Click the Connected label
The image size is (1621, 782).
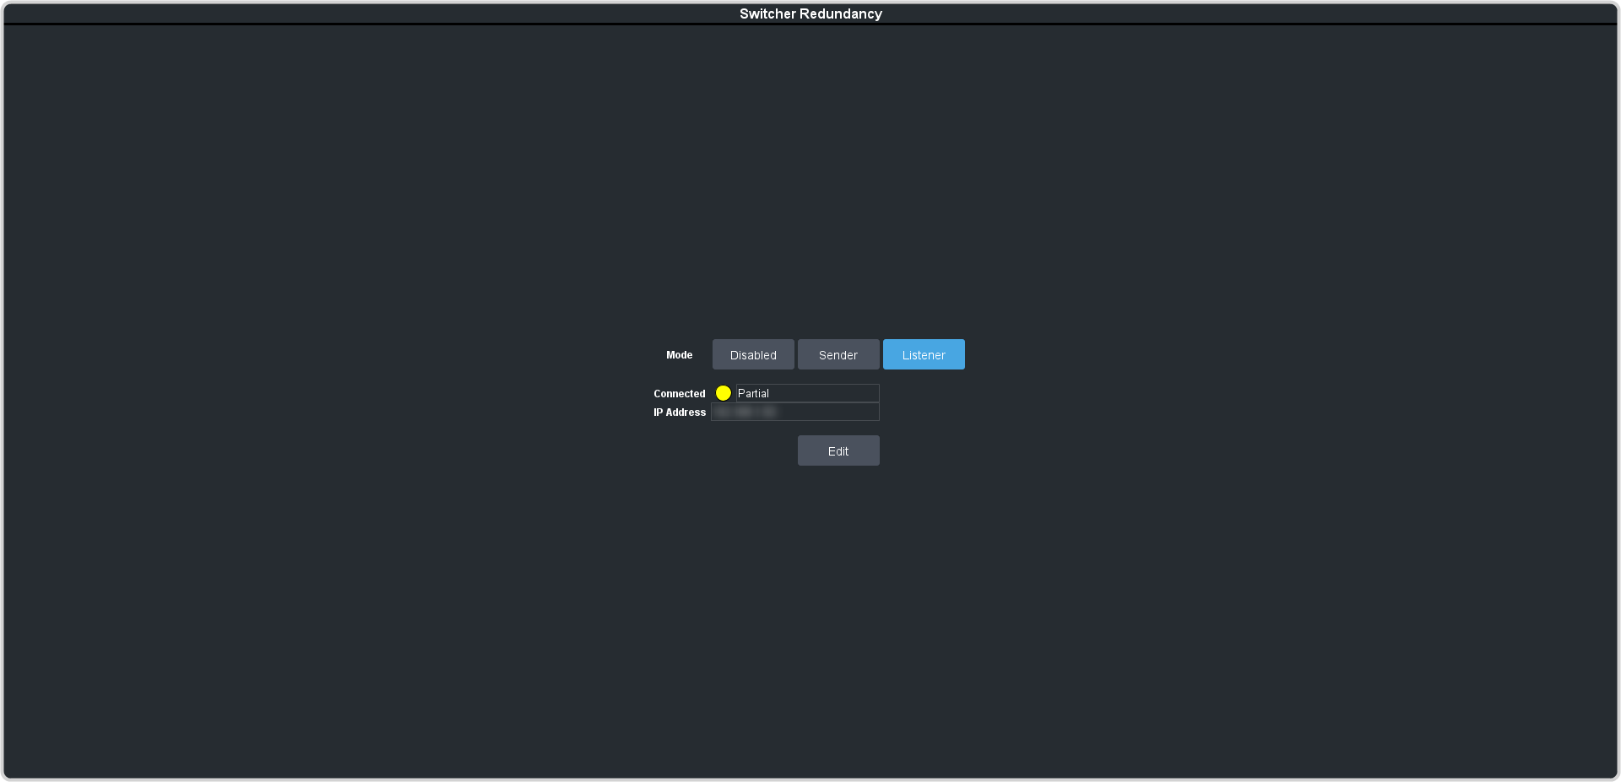679,394
